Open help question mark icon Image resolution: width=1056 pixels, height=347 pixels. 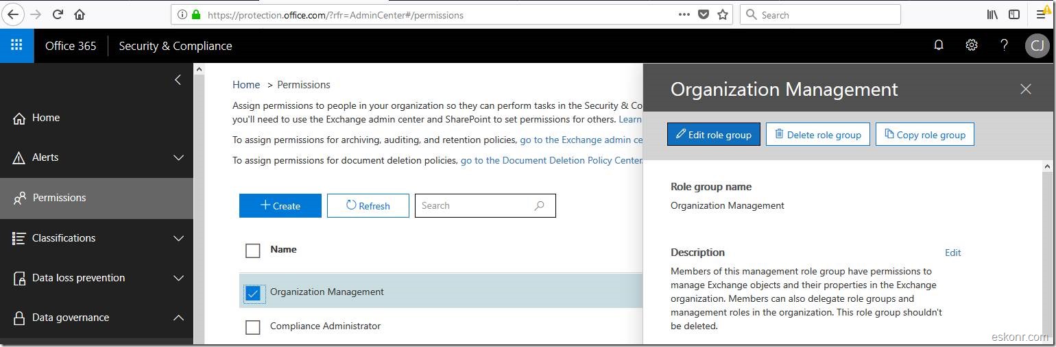(1005, 45)
